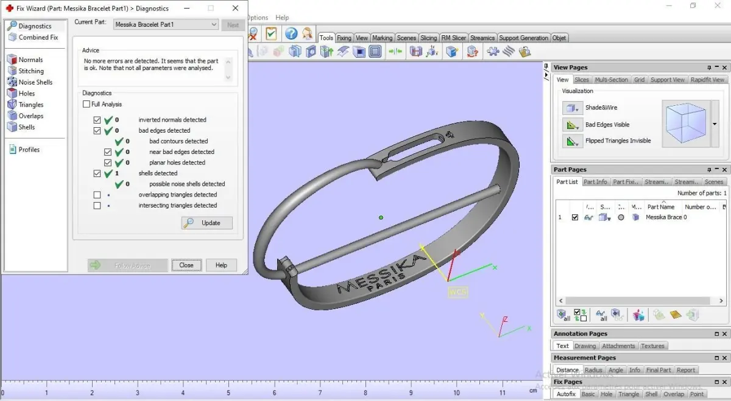
Task: Click the green mirror arrows tool icon
Action: point(396,52)
